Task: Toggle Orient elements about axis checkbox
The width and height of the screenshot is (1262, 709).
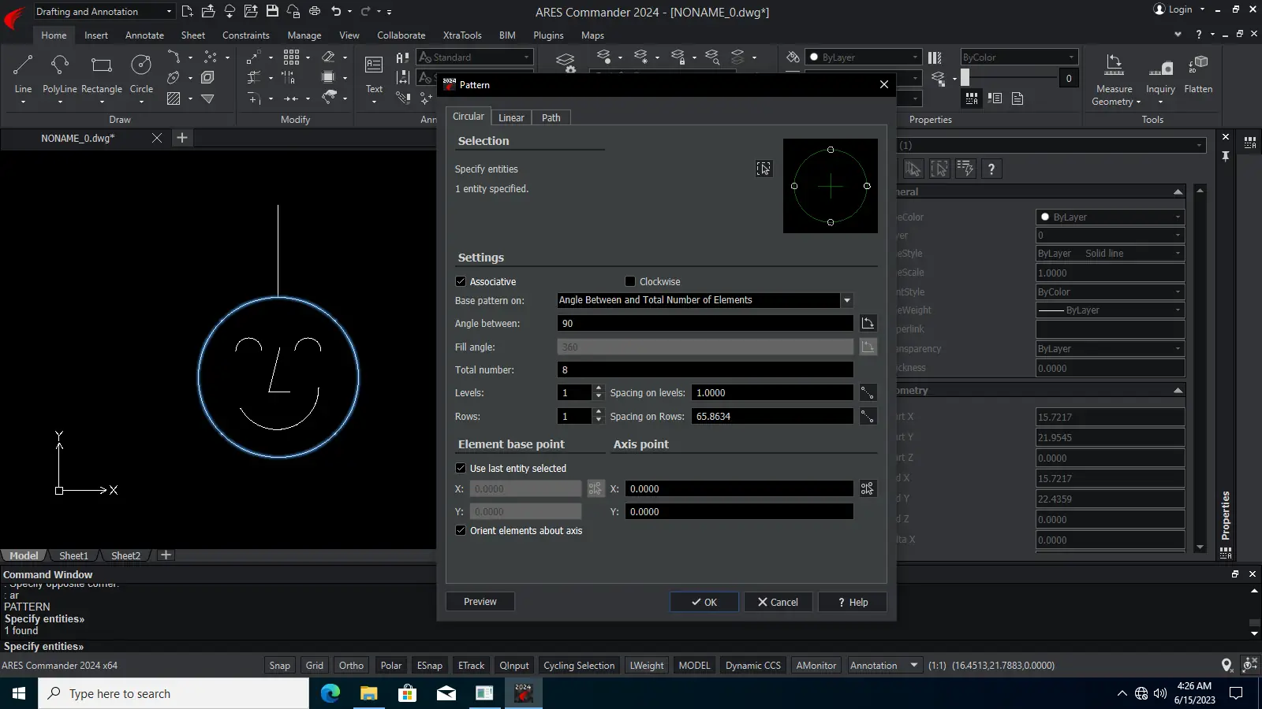Action: [x=461, y=531]
